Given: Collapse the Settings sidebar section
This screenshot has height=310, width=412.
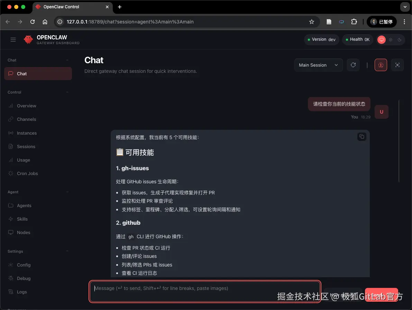Looking at the screenshot, I should 38,251.
